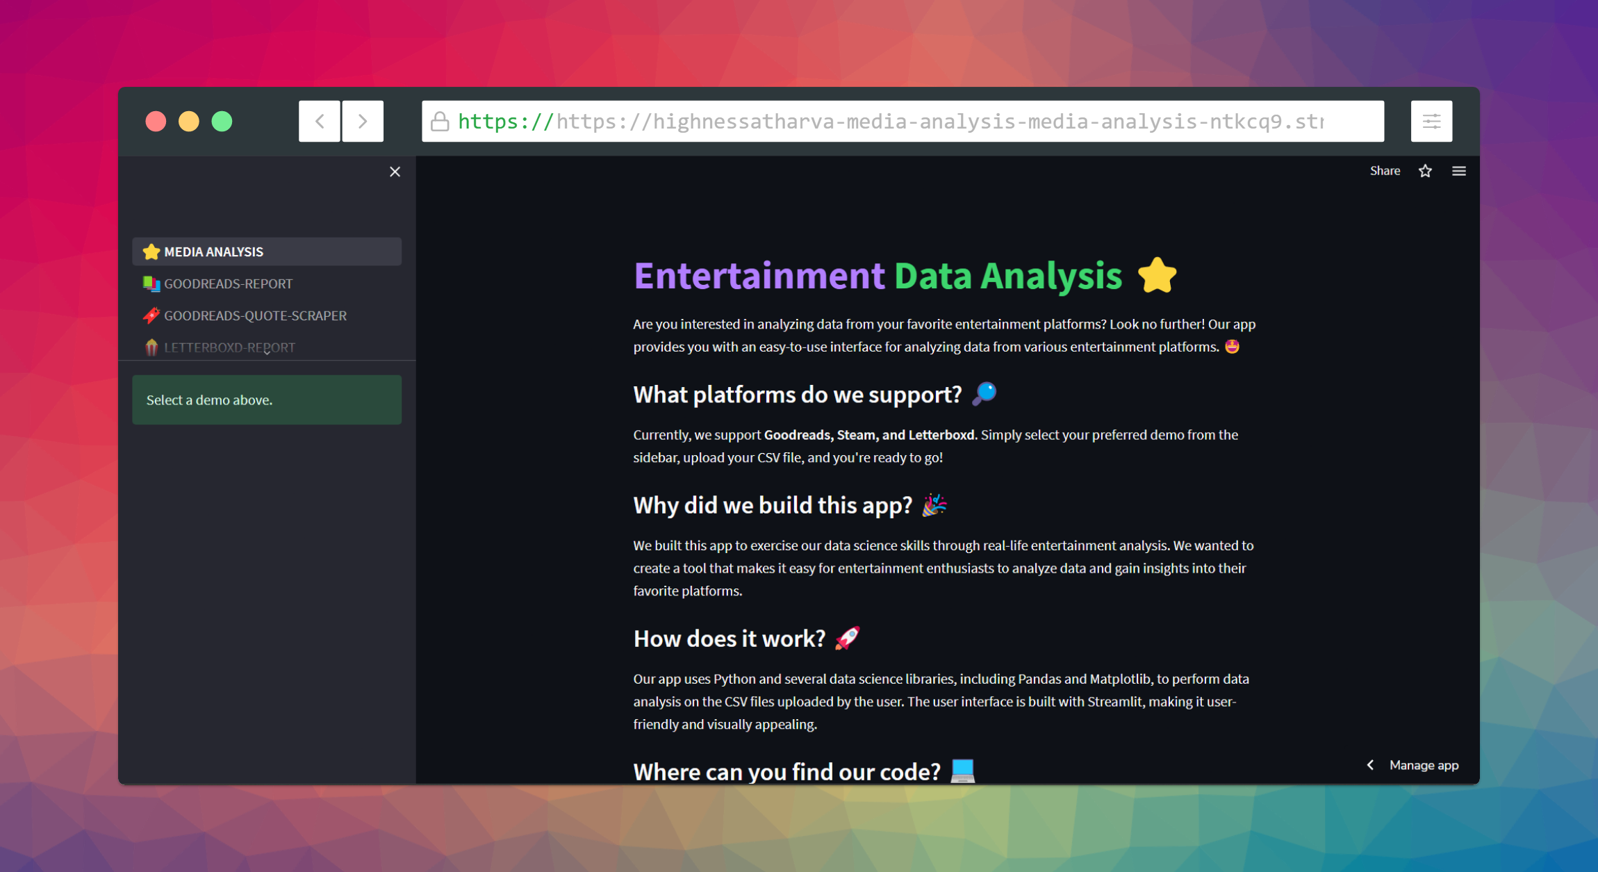Expand Manage app panel chevron
This screenshot has height=872, width=1598.
point(1370,765)
